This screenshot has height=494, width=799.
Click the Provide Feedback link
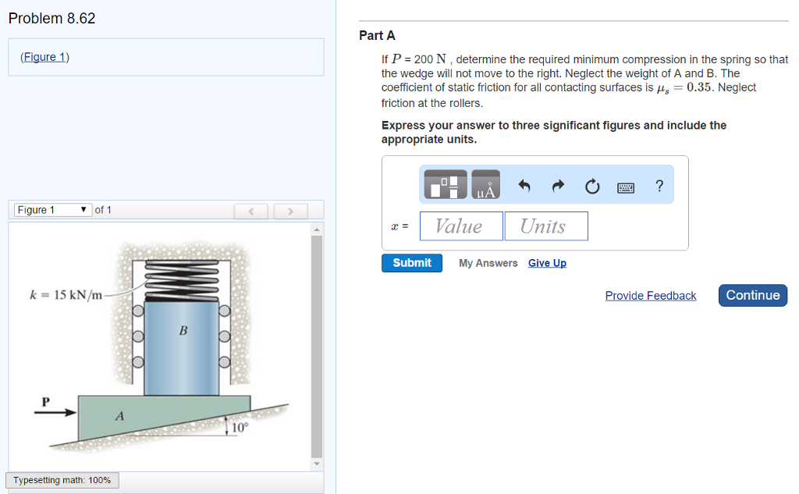coord(650,295)
